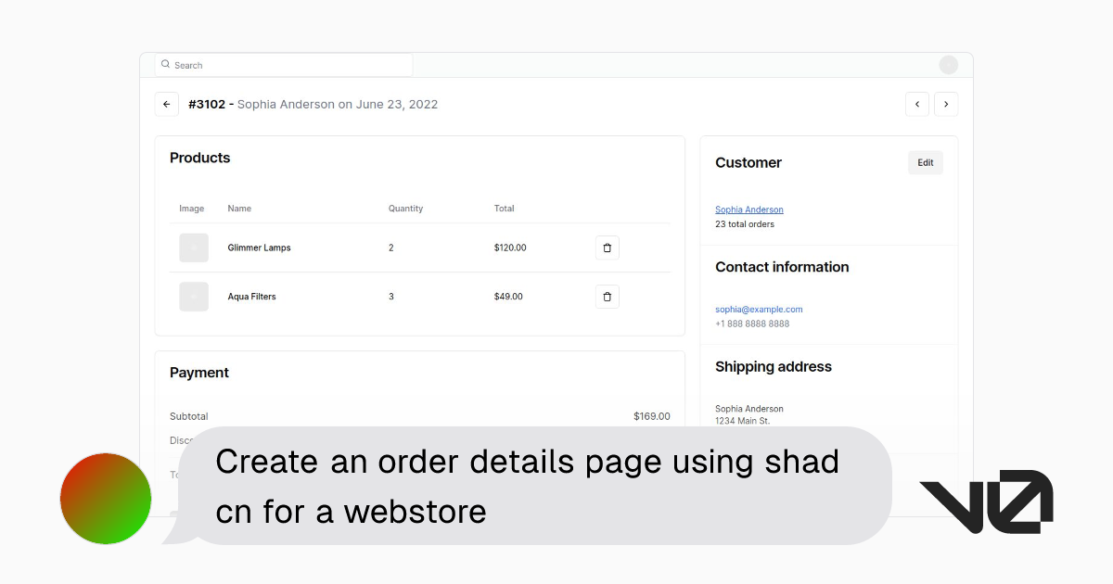Click the Aqua Filters product image
Image resolution: width=1113 pixels, height=584 pixels.
click(x=193, y=296)
